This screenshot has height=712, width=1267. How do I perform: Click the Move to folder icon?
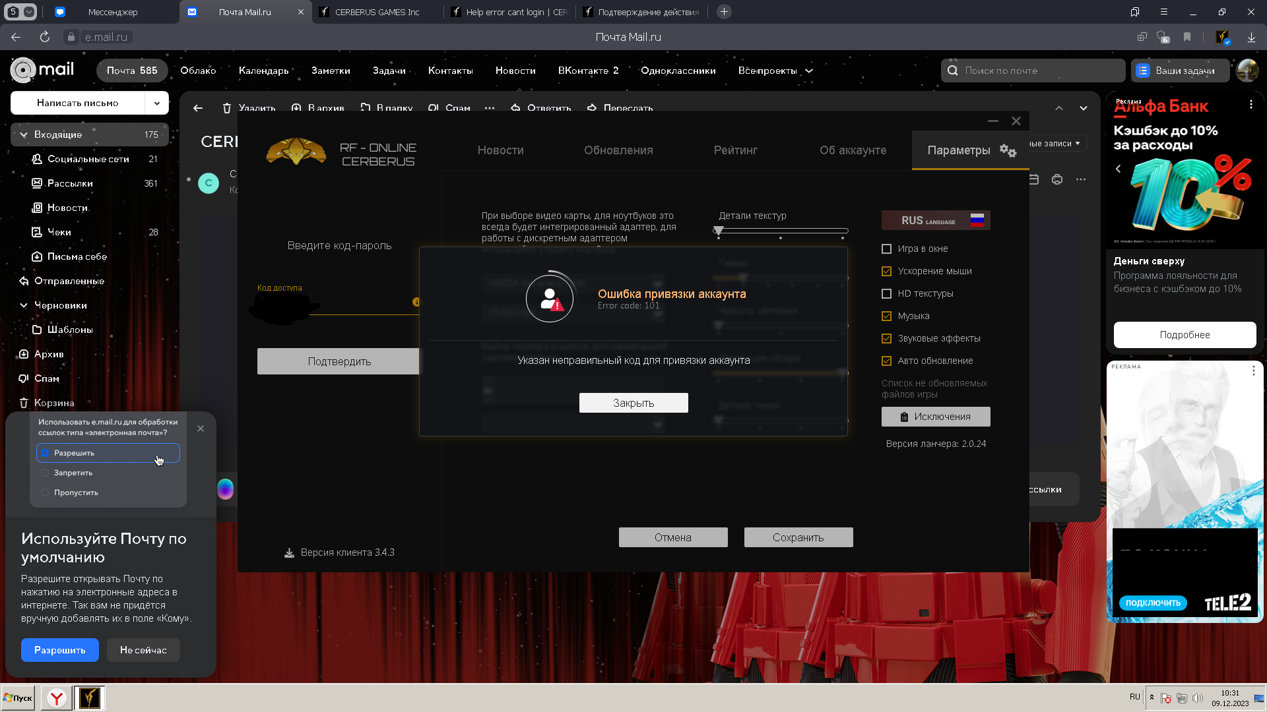[x=365, y=108]
